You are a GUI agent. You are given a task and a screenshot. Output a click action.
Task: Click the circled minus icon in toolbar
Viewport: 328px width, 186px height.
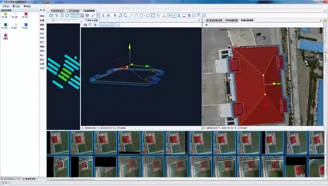click(x=87, y=16)
